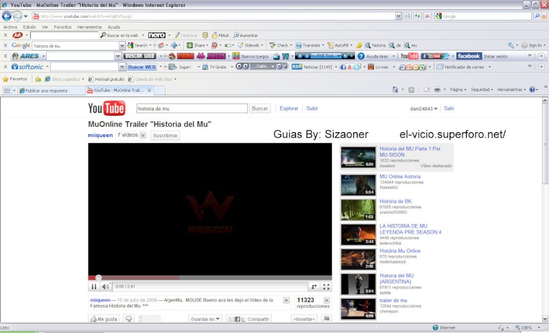Click the Nero toolbar logo
This screenshot has height=333, width=549.
[156, 35]
